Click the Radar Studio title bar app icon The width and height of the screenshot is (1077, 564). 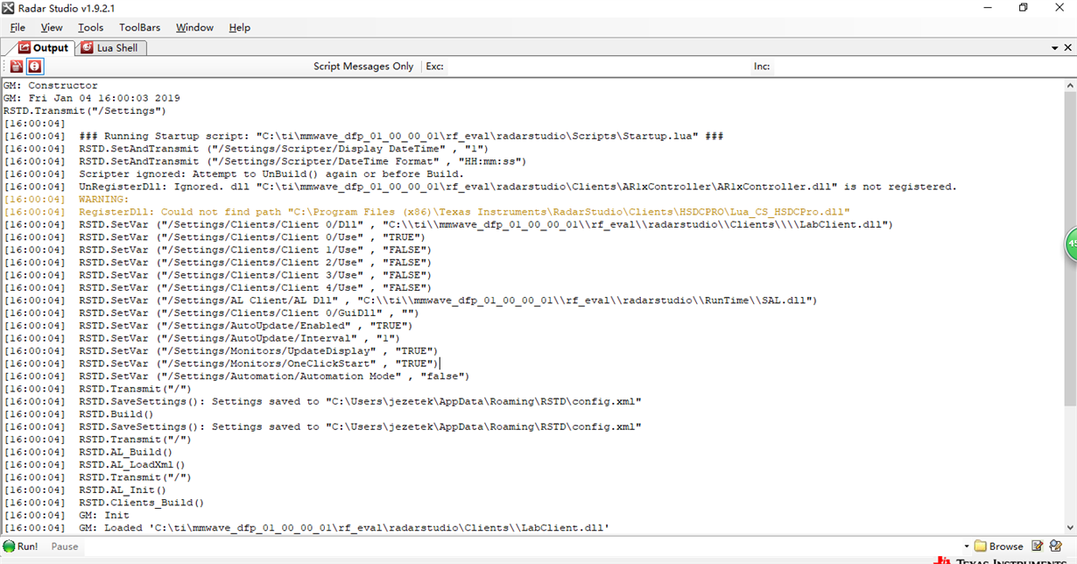coord(8,8)
